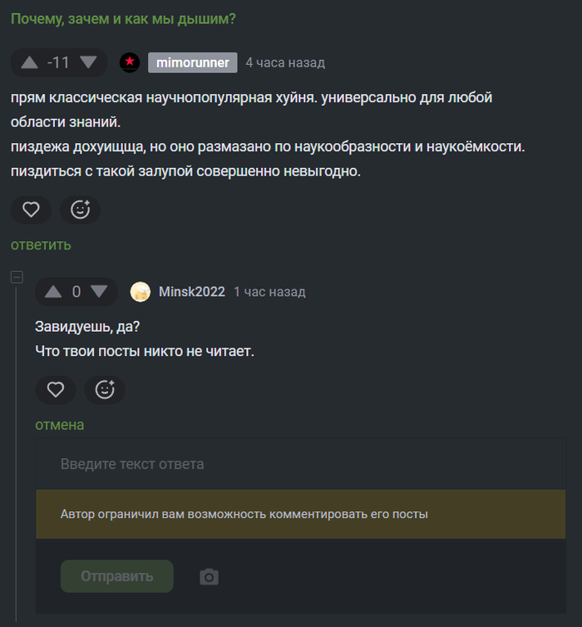Image resolution: width=582 pixels, height=627 pixels.
Task: Open post titled "Почему, зачем и как мы дышим?"
Action: [x=123, y=18]
